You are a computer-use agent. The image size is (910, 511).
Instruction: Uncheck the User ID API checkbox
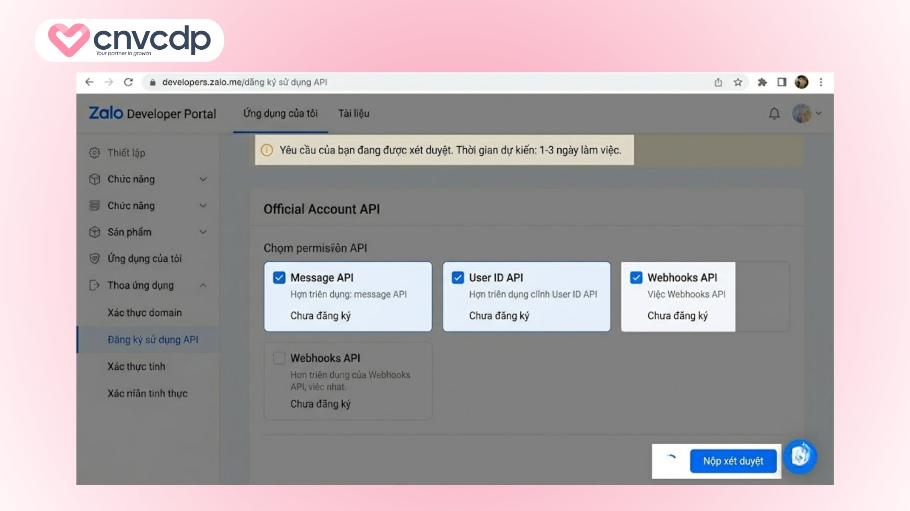click(459, 278)
